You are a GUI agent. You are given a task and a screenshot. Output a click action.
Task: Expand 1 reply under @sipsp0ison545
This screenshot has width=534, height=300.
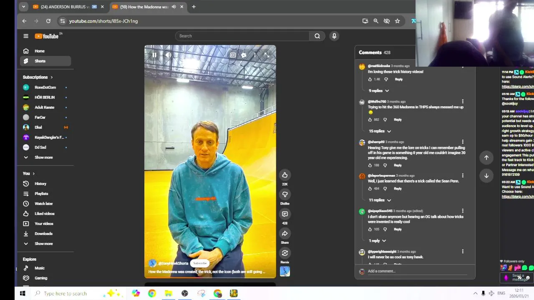(x=377, y=241)
